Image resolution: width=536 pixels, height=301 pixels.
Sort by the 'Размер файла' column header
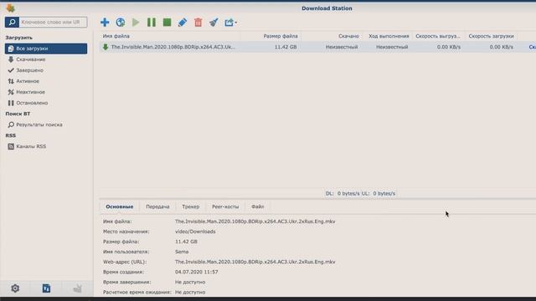(281, 36)
